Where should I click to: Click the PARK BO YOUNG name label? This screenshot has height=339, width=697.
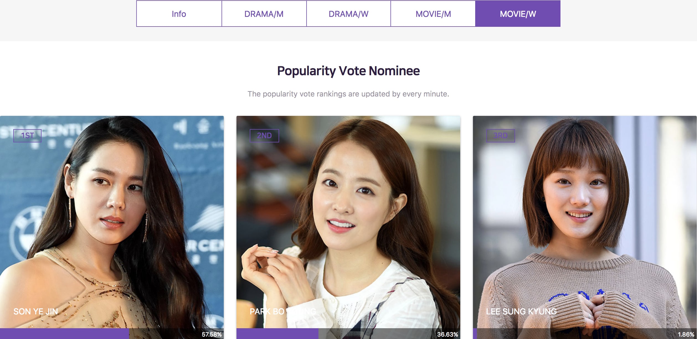[283, 312]
